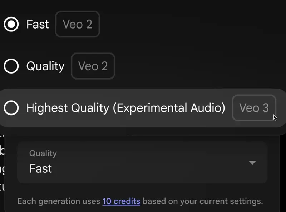Click the dropdown arrow in Quality field
Screen dimensions: 286x212
(x=252, y=163)
